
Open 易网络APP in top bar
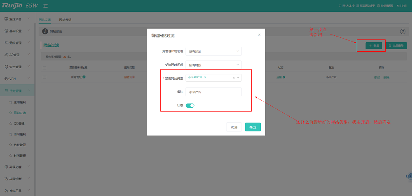click(366, 6)
